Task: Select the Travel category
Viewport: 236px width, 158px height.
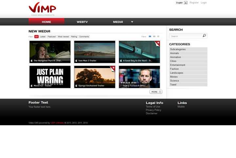Action: click(x=188, y=84)
